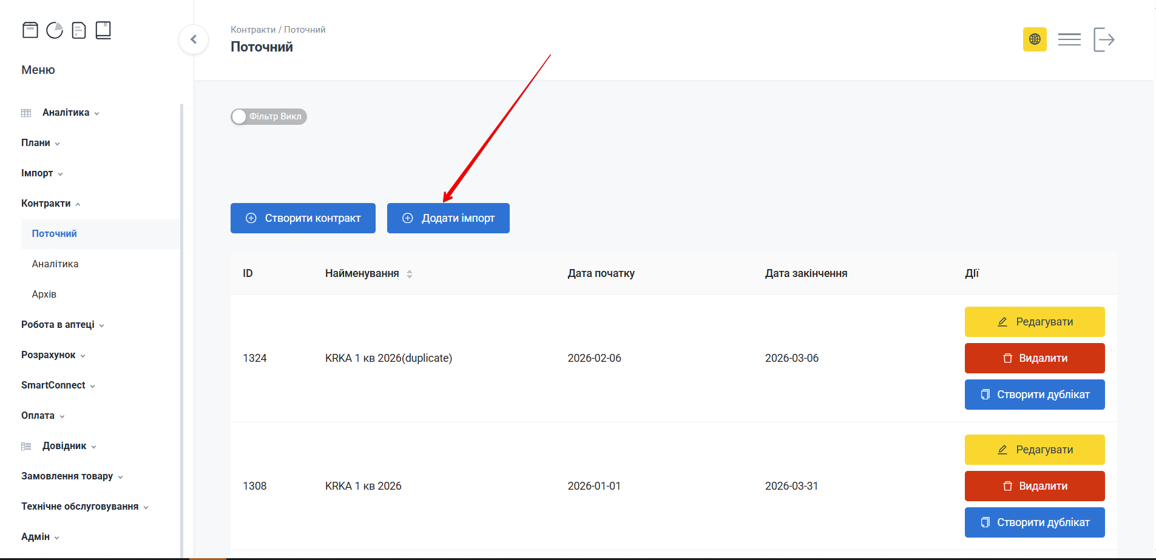1156x560 pixels.
Task: Edit contract 1308 with Редагувати
Action: [1034, 450]
